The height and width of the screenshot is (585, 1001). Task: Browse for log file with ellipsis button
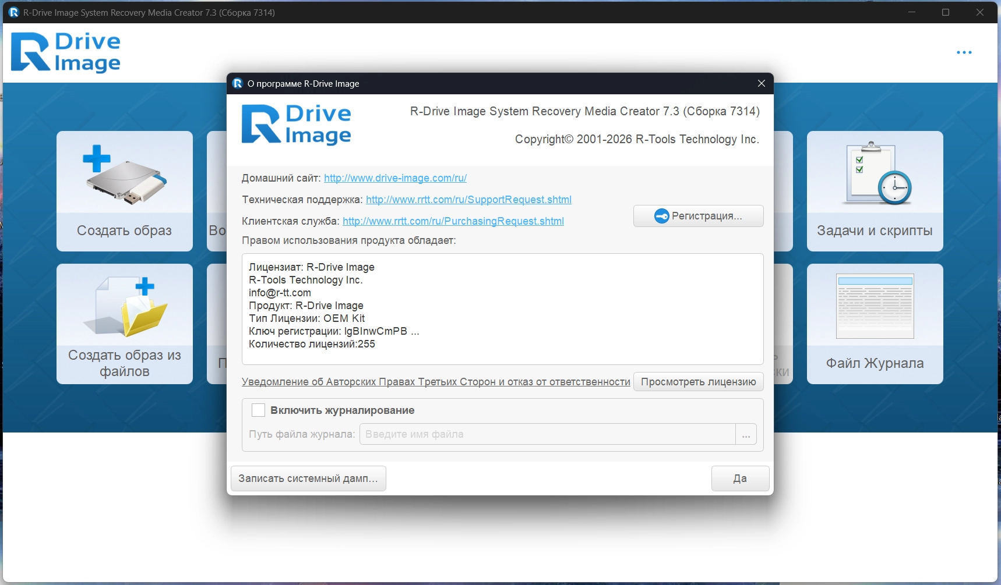pos(746,434)
